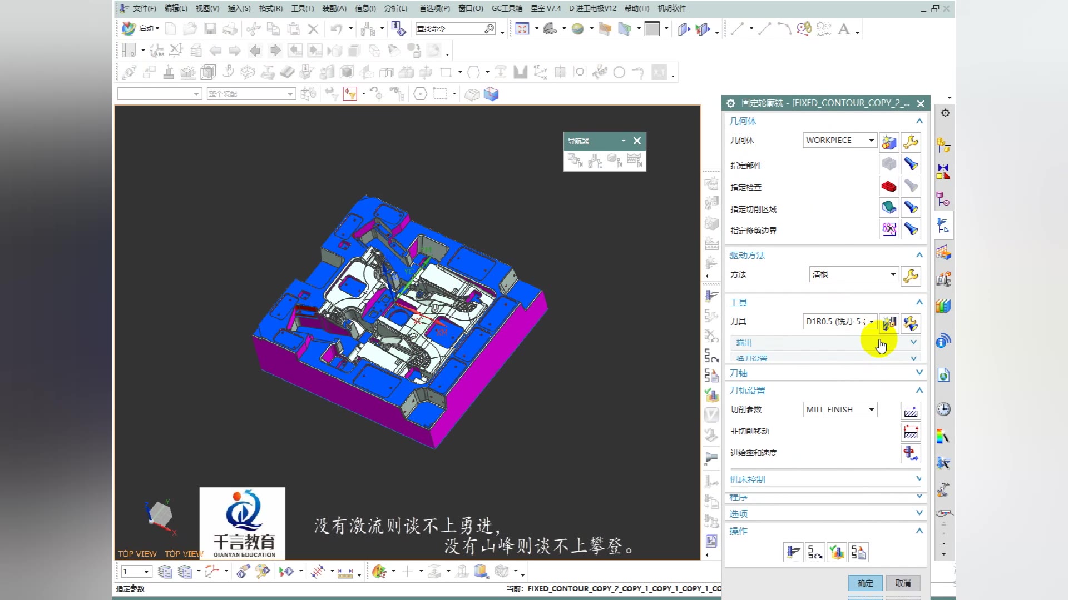Click the Generate tool path icon
Screen dimensions: 1068x600
pyautogui.click(x=793, y=552)
